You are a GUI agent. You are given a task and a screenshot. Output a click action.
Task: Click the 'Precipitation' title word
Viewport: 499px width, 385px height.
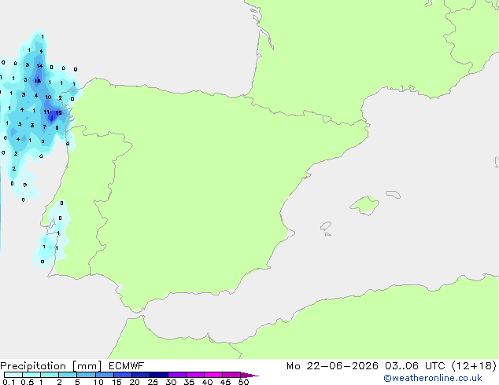coord(33,366)
